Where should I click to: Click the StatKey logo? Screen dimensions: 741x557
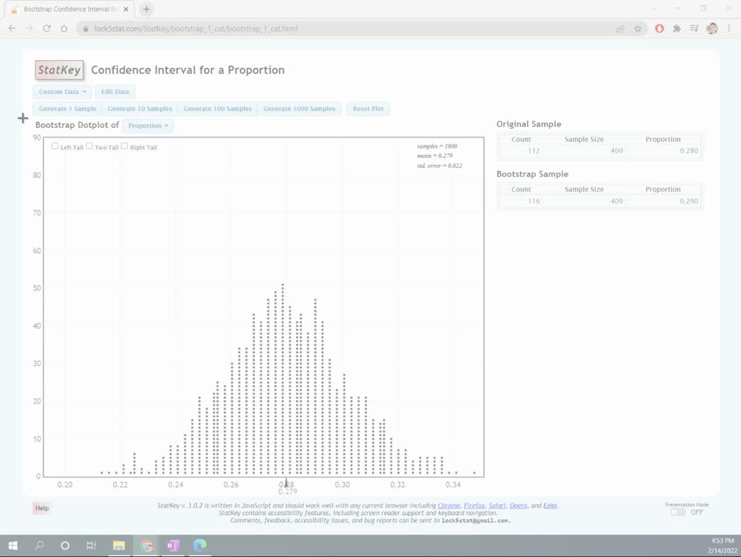(x=59, y=69)
